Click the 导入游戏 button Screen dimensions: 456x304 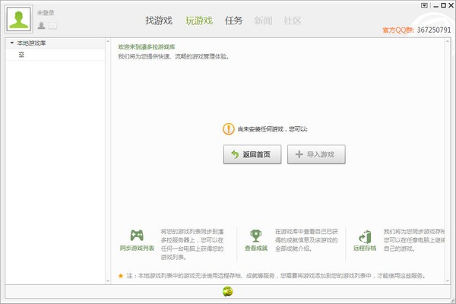pos(316,154)
